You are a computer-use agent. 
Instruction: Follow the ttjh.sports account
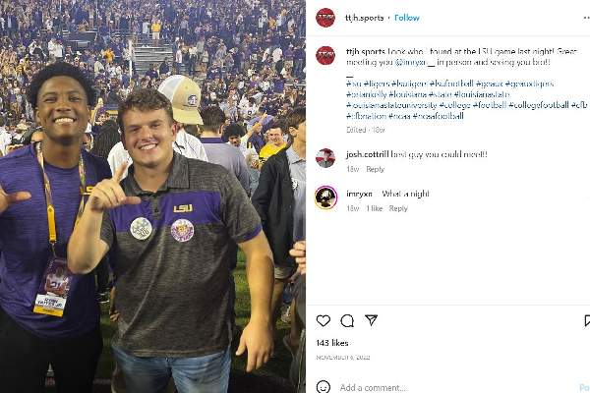tap(406, 18)
